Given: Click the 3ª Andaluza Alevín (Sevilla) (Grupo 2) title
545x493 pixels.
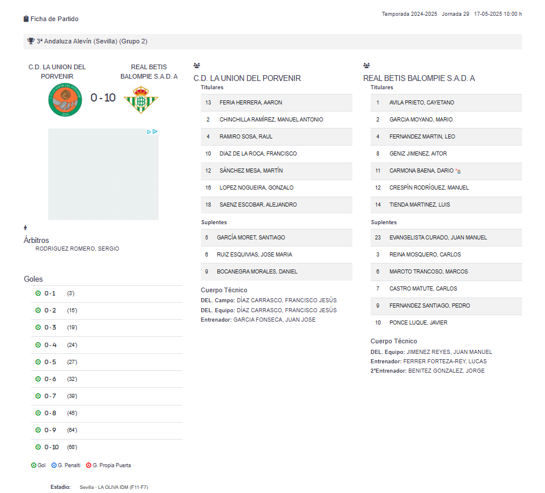Looking at the screenshot, I should 92,41.
